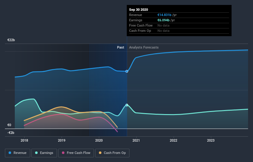Click the €0 y-axis label

pyautogui.click(x=9, y=125)
